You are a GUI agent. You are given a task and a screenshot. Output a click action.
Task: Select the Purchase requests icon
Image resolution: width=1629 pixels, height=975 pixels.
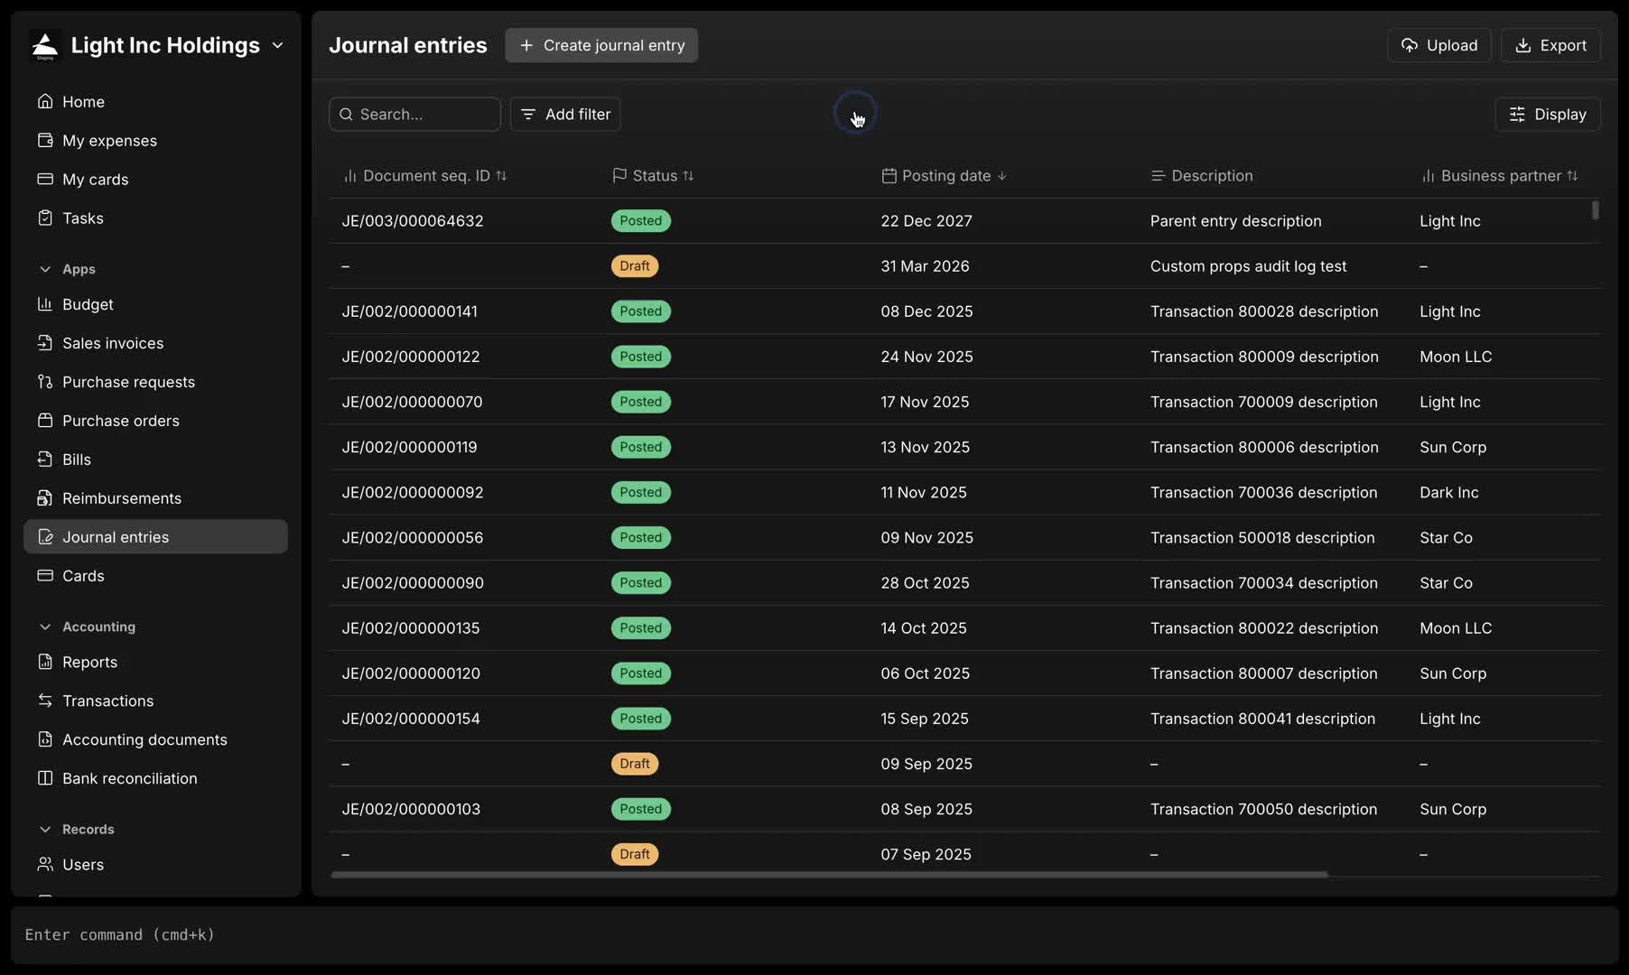tap(45, 382)
